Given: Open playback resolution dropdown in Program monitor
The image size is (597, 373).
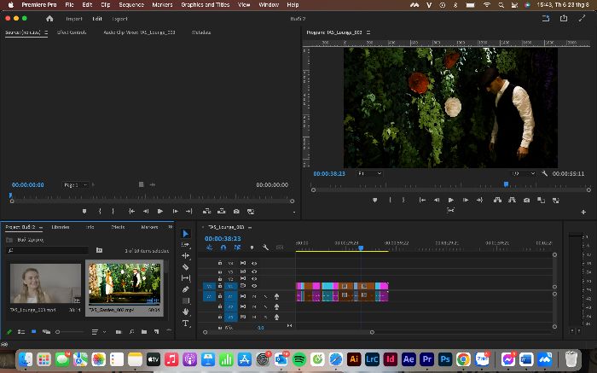Looking at the screenshot, I should (x=524, y=173).
